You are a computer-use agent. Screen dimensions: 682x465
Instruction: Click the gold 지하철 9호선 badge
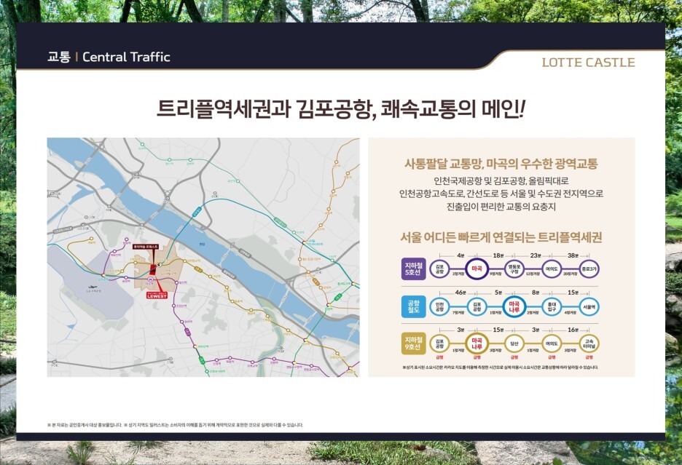coord(414,343)
